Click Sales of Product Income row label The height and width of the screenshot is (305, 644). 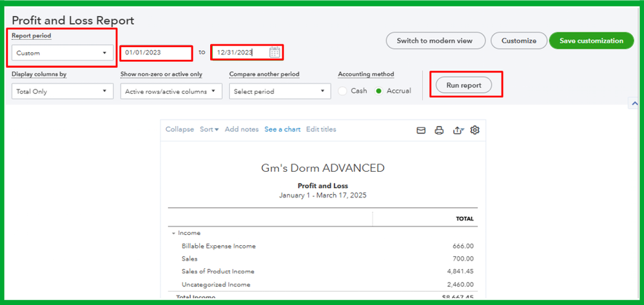[218, 272]
